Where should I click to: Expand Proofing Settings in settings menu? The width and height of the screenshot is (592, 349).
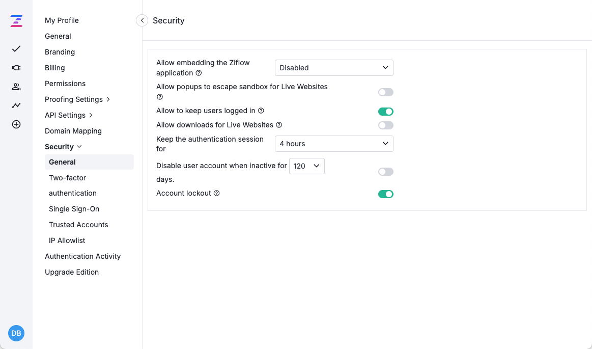click(77, 99)
